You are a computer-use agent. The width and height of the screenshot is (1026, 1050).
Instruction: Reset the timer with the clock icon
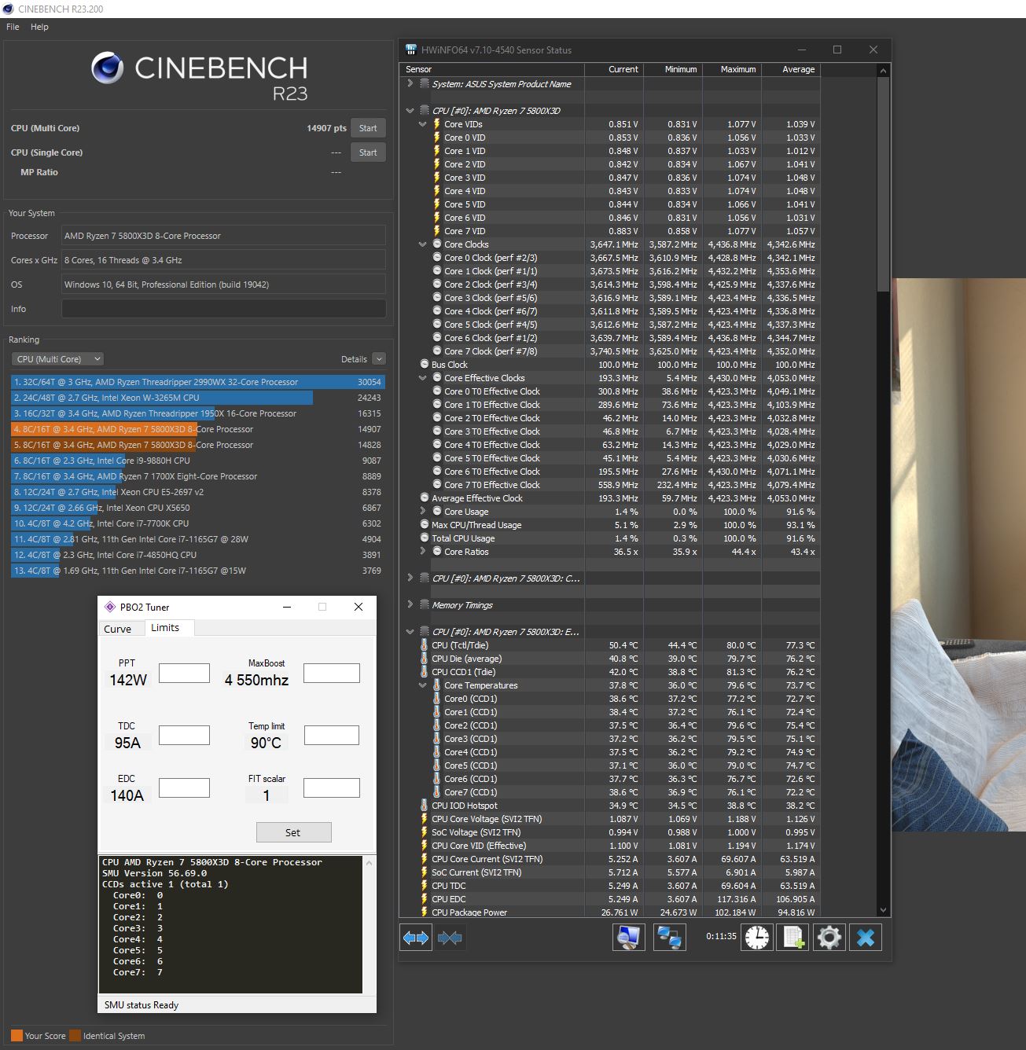coord(757,937)
